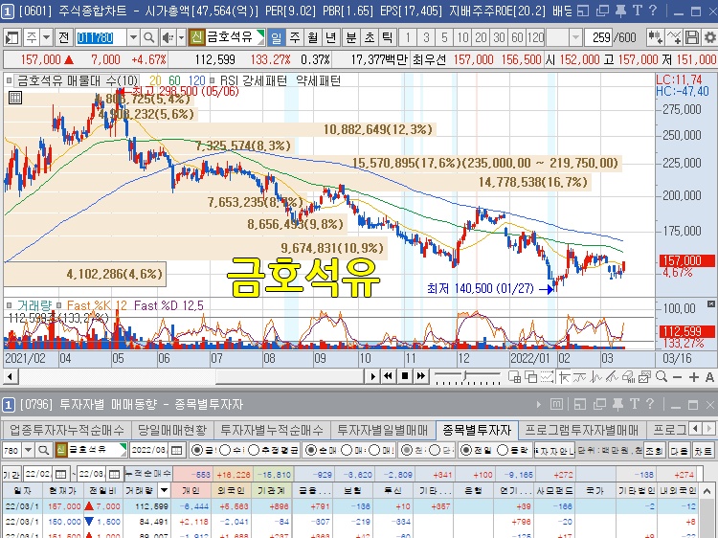Select the 분 (minute) period toggle
The image size is (718, 538).
tap(350, 37)
